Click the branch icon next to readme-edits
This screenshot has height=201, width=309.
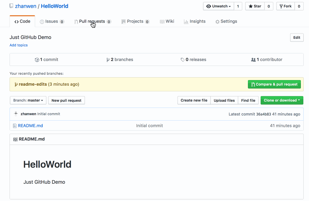tap(16, 85)
